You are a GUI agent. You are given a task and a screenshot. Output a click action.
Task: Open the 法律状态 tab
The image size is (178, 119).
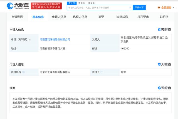(122, 17)
